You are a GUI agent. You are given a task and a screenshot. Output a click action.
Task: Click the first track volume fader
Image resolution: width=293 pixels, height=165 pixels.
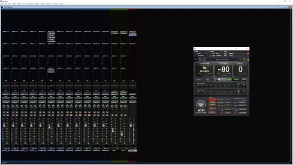coord(4,125)
